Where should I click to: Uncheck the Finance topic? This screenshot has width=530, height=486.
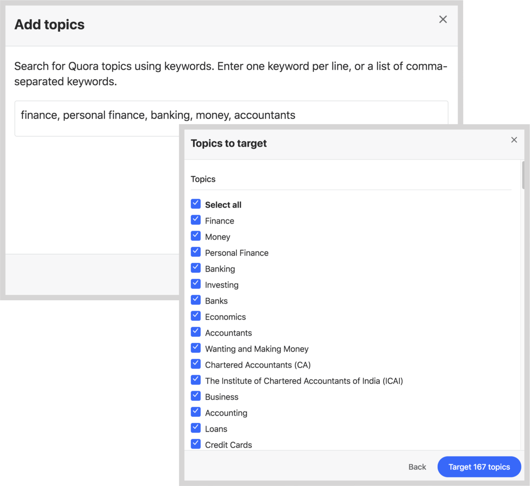click(196, 220)
